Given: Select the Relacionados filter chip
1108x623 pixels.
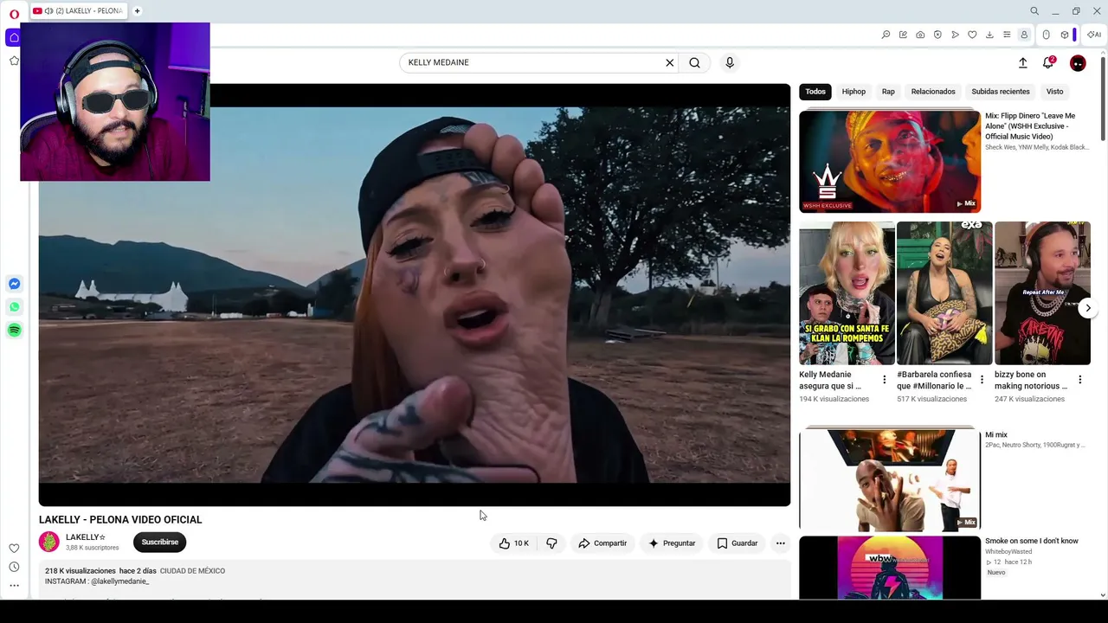Looking at the screenshot, I should [x=933, y=92].
